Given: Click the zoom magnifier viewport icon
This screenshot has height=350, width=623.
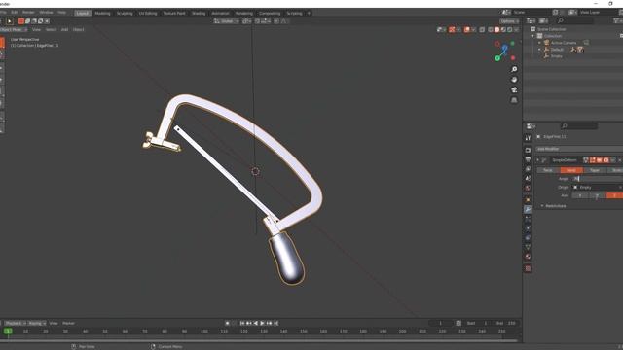Looking at the screenshot, I should click(x=514, y=69).
